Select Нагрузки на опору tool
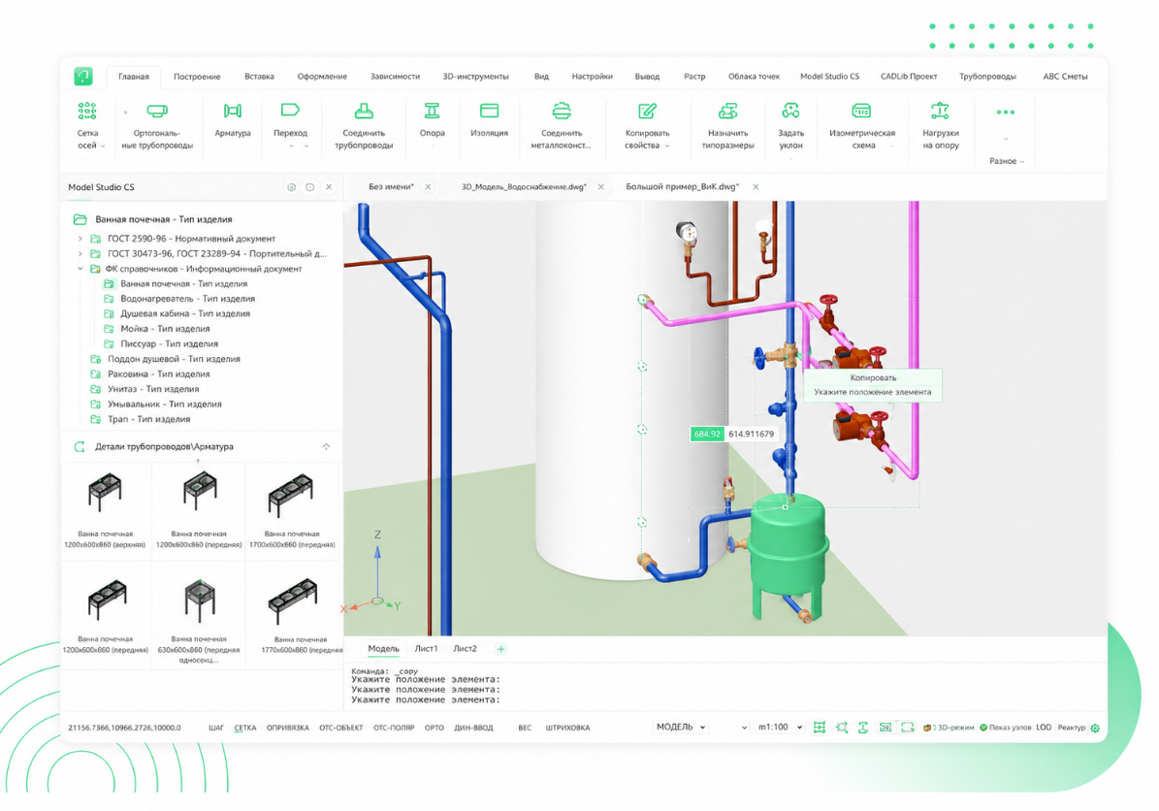The width and height of the screenshot is (1159, 811). pyautogui.click(x=940, y=126)
